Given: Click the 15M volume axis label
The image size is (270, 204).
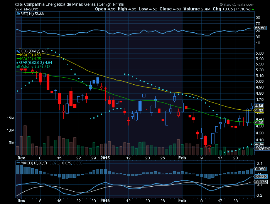Looking at the screenshot, I should click(10, 118).
